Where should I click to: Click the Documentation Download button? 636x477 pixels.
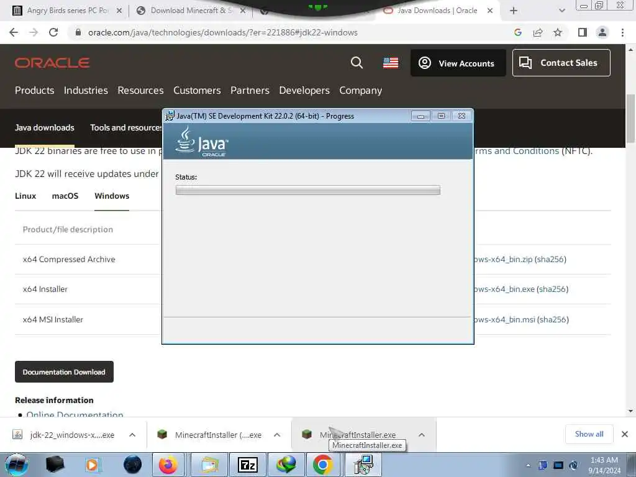point(64,372)
